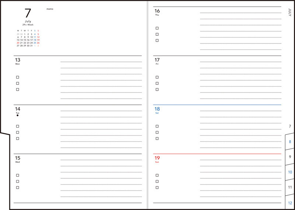Select the large 15 Wed day heading
Image resolution: width=295 pixels, height=210 pixels.
tap(17, 158)
